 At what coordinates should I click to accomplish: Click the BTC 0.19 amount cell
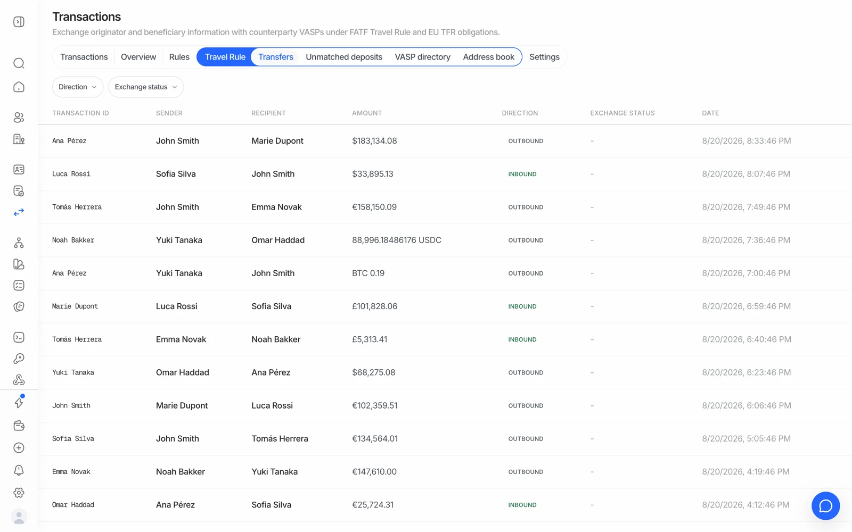tap(368, 273)
